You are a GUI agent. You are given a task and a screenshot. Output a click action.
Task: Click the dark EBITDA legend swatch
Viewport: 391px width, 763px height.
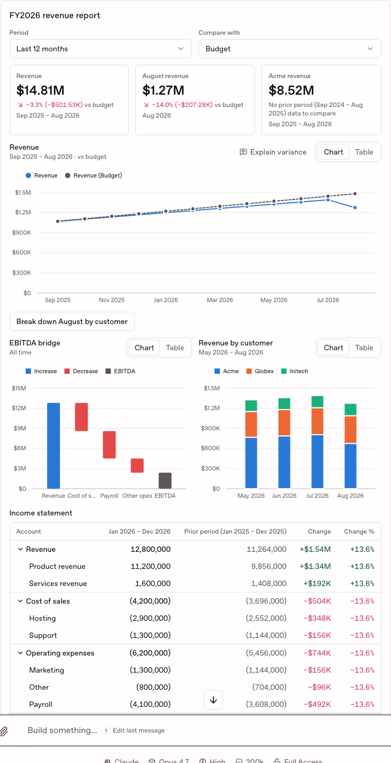[x=109, y=371]
